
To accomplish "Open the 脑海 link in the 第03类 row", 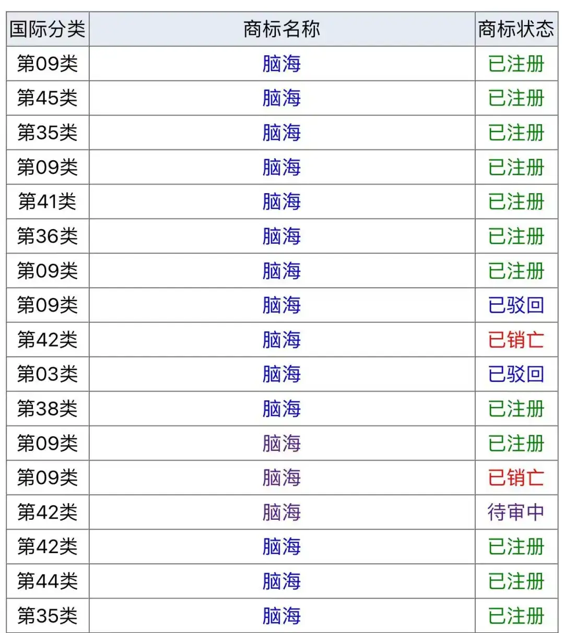I will point(281,374).
